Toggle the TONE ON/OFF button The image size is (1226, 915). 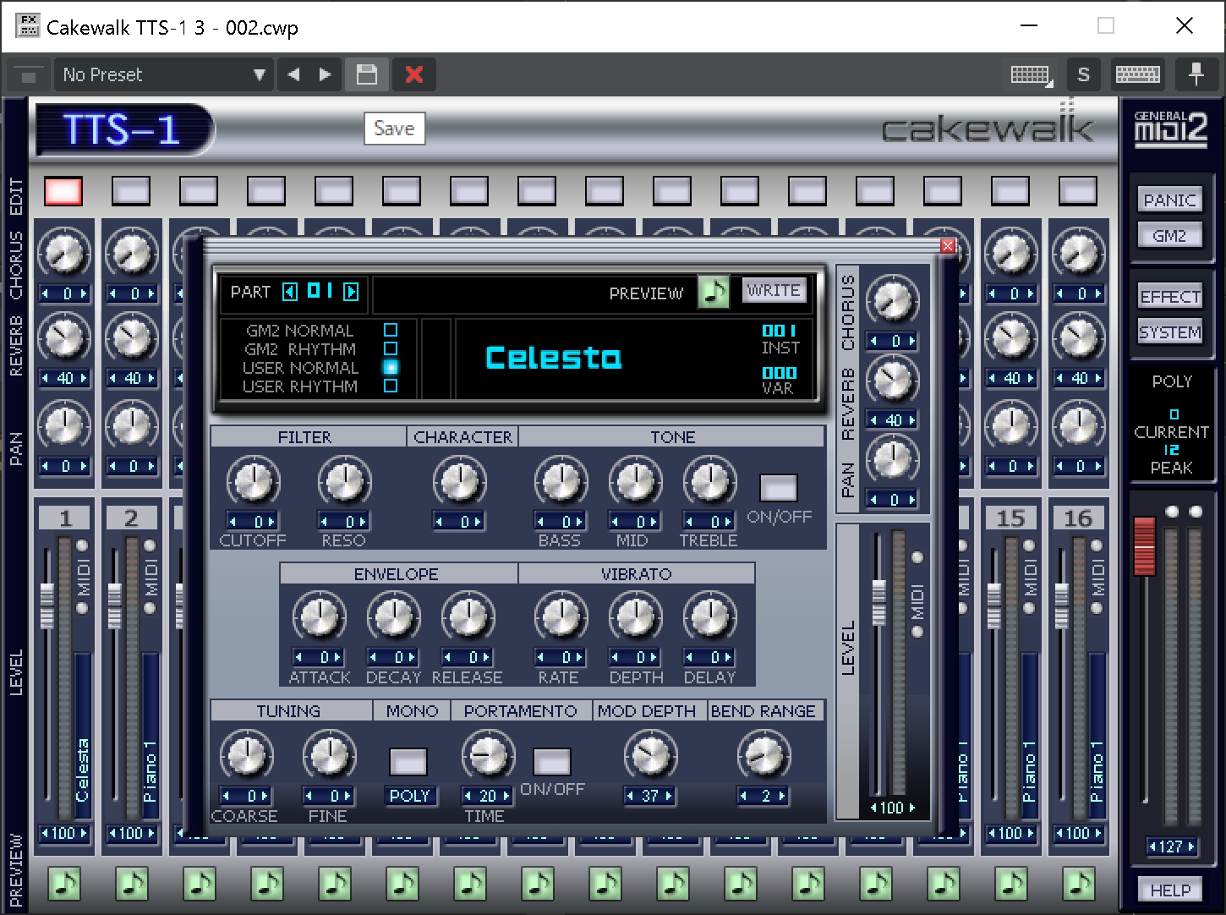click(779, 488)
